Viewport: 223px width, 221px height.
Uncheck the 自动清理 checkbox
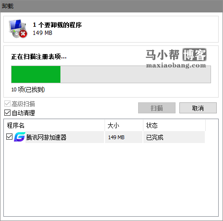click(x=8, y=113)
